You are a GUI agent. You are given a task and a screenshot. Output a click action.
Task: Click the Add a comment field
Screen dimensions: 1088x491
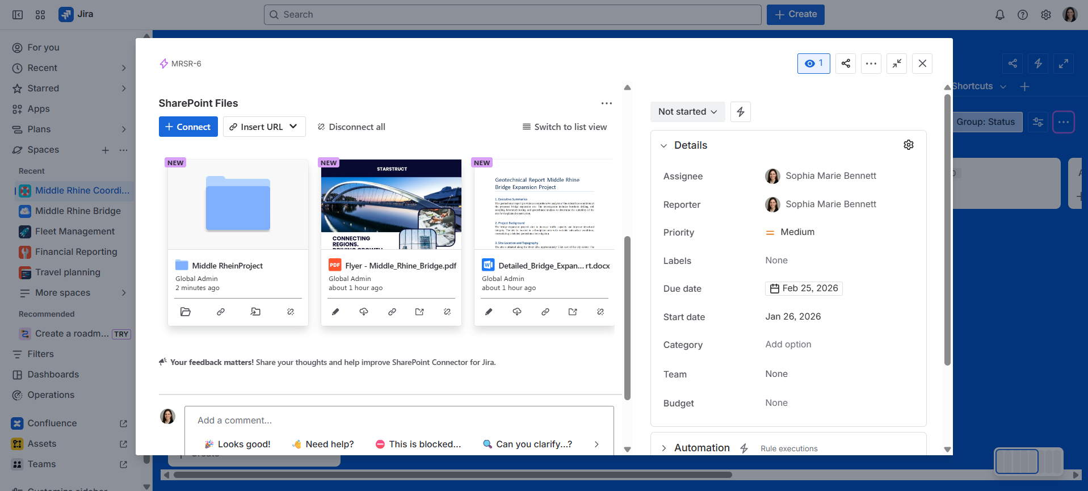[398, 421]
